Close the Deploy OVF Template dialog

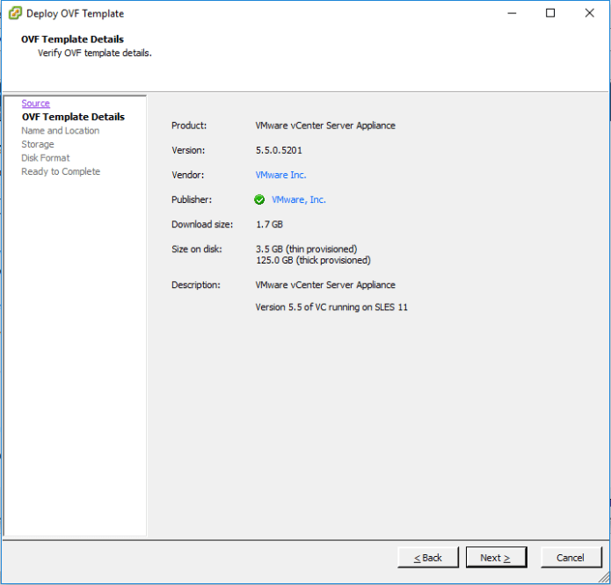pos(590,13)
